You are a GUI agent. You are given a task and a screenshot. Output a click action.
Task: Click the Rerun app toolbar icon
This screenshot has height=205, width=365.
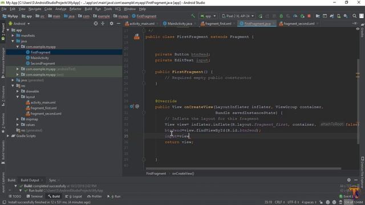click(261, 16)
